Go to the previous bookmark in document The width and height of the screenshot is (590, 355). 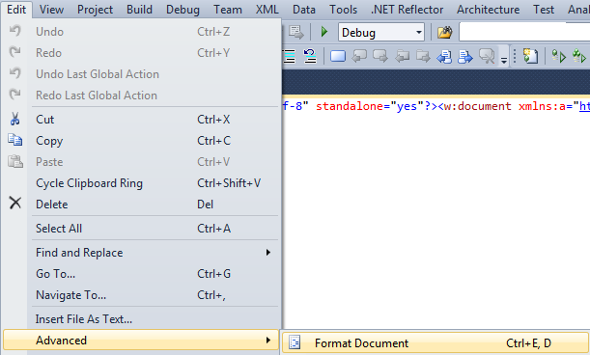(444, 57)
